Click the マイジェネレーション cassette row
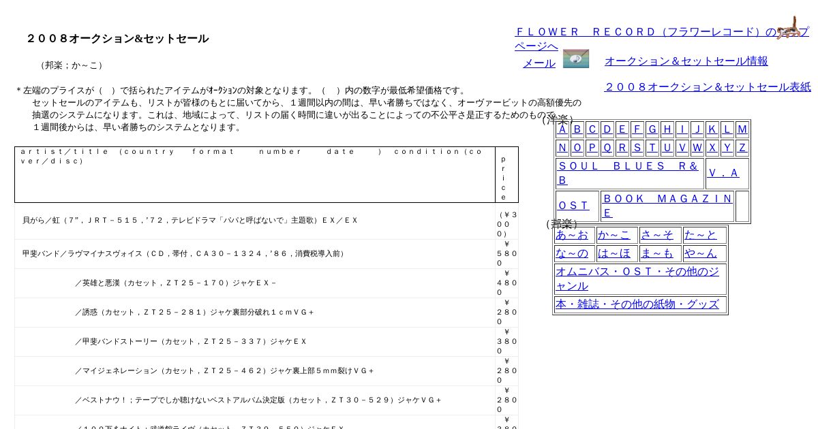 coord(266,371)
